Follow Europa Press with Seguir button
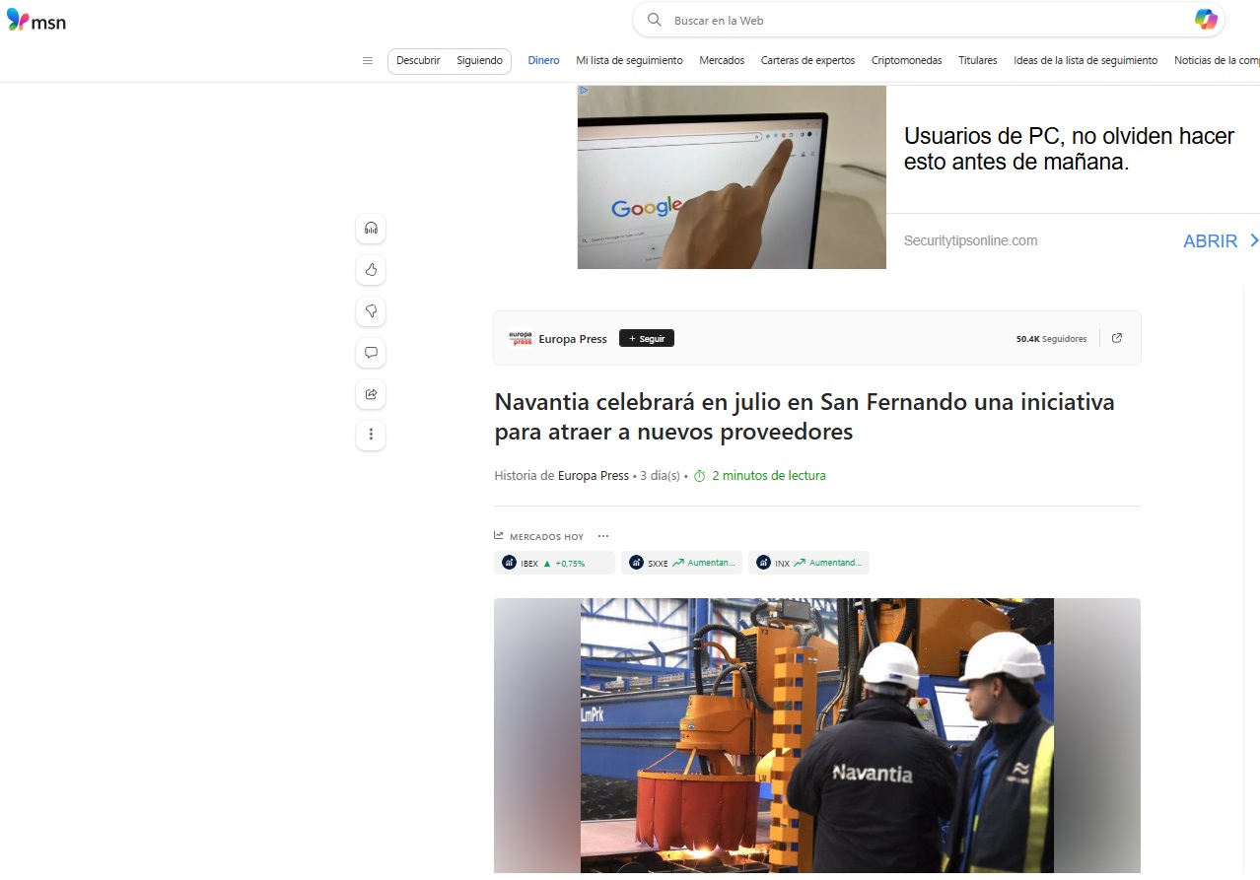The height and width of the screenshot is (880, 1260). click(x=646, y=338)
